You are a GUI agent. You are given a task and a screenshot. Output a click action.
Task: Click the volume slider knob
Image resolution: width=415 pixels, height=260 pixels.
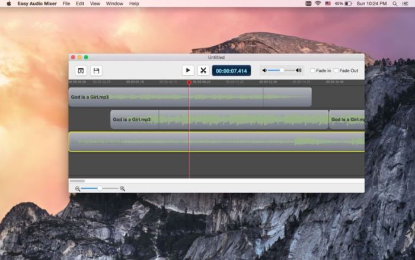pos(282,71)
